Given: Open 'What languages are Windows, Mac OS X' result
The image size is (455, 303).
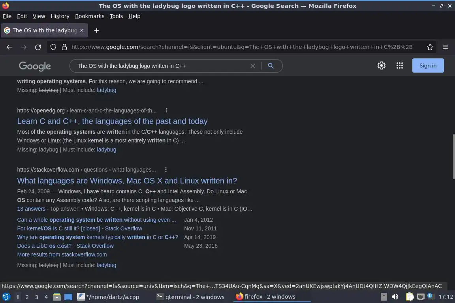Looking at the screenshot, I should point(127,181).
